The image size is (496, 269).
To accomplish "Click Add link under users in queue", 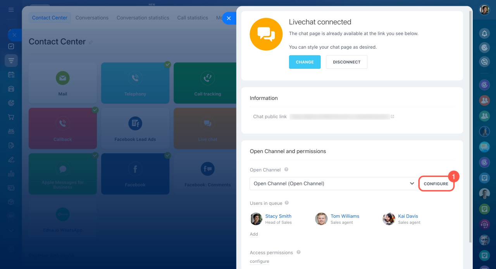I will pyautogui.click(x=254, y=234).
